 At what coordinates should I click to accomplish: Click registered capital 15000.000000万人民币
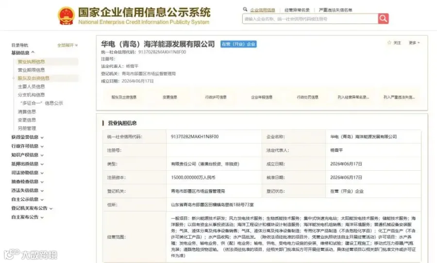click(x=193, y=178)
